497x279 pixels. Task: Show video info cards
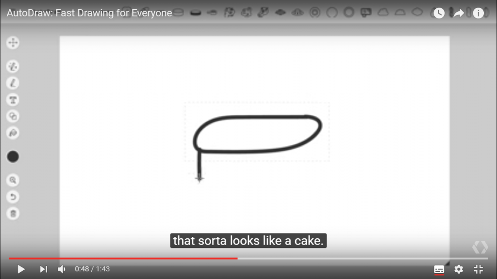478,13
